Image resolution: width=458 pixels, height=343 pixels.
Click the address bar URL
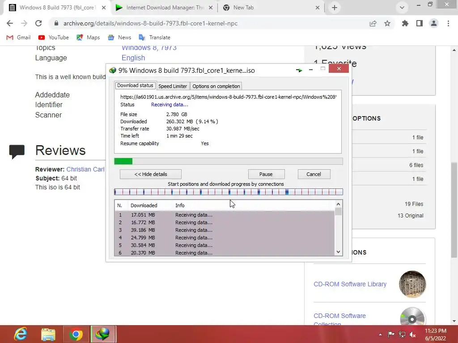[150, 23]
